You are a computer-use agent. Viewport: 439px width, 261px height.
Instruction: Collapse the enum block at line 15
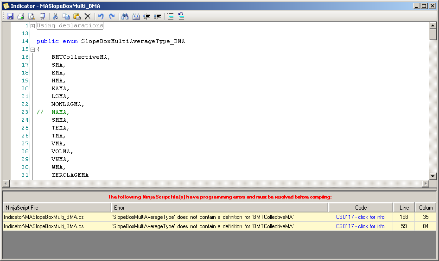point(33,50)
